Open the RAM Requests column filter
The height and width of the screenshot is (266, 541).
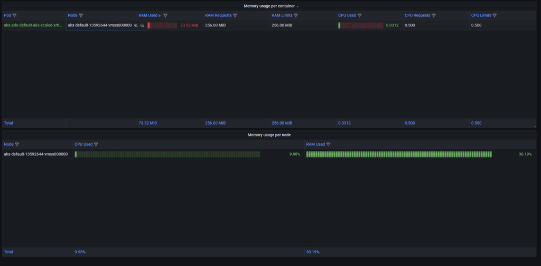pos(235,15)
